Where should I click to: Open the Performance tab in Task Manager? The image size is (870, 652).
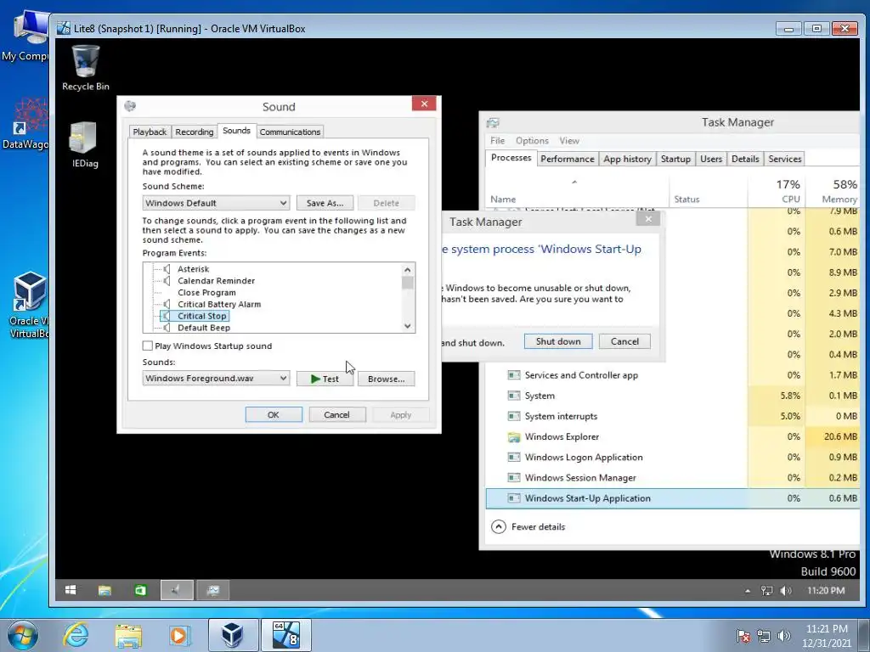567,159
